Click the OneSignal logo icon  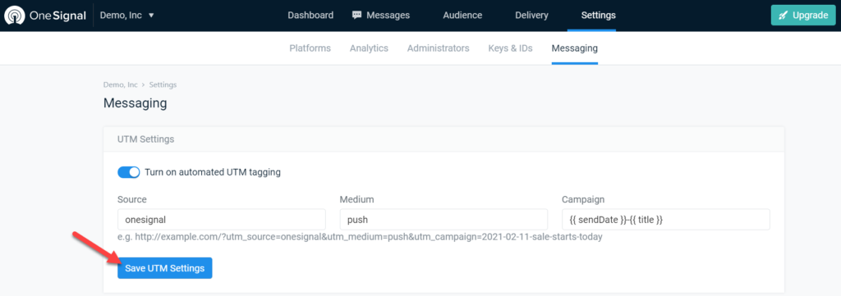point(13,16)
